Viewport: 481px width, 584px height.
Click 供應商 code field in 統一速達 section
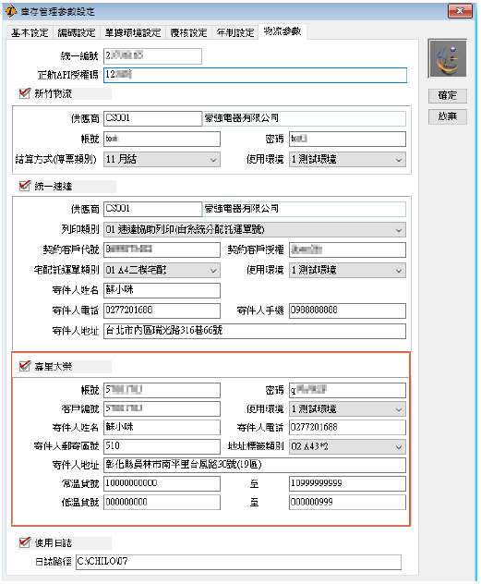(152, 209)
